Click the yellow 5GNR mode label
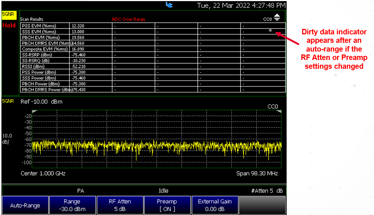This screenshot has width=374, height=215. (x=9, y=15)
